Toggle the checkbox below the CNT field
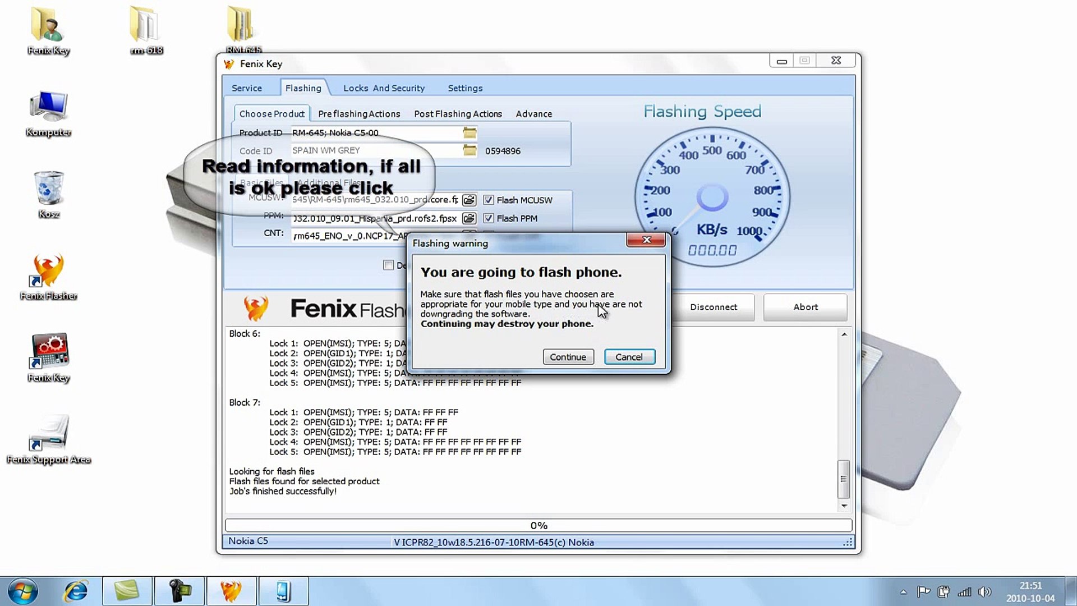Image resolution: width=1077 pixels, height=606 pixels. 388,265
